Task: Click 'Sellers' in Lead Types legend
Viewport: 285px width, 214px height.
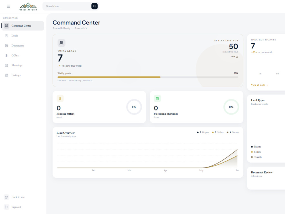Action: 257,152
